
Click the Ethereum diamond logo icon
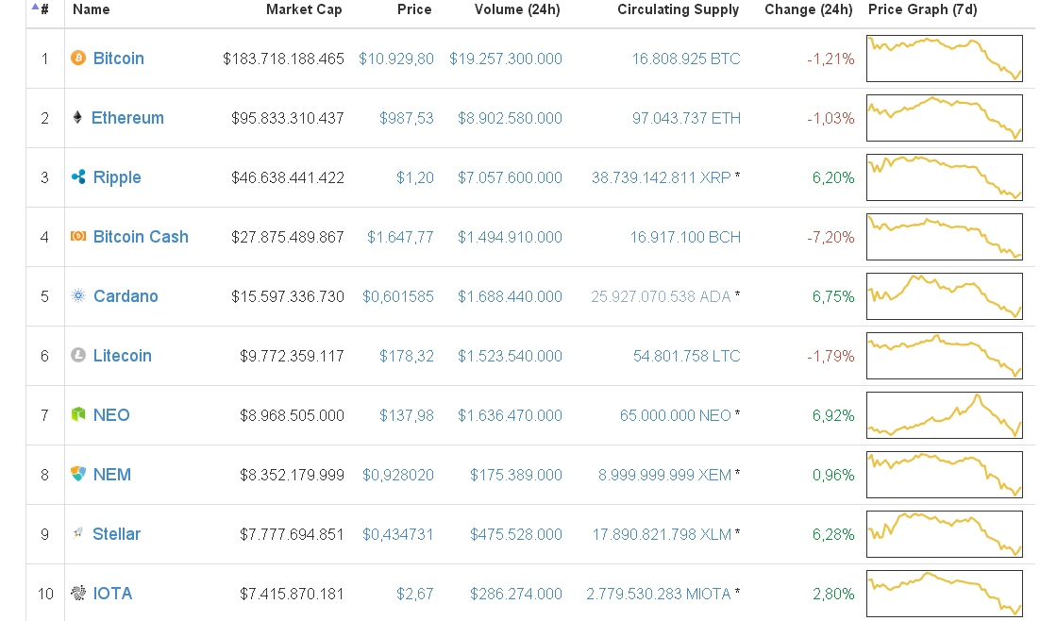point(77,117)
